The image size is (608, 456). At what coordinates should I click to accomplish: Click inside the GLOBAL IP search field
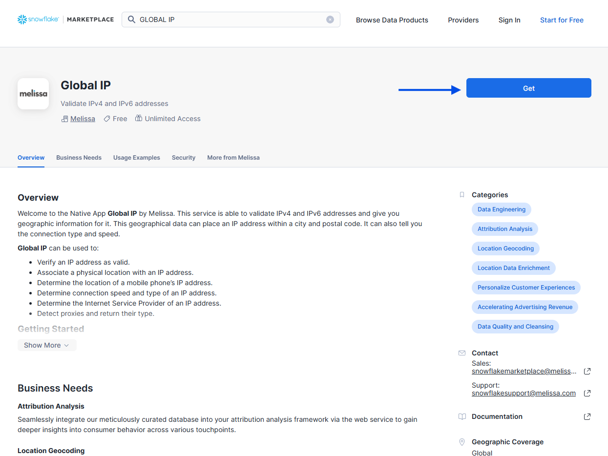(x=231, y=20)
